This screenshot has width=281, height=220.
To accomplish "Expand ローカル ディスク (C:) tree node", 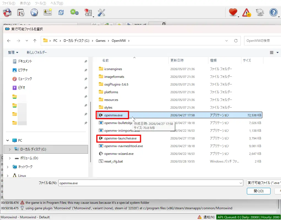I will pos(10,149).
